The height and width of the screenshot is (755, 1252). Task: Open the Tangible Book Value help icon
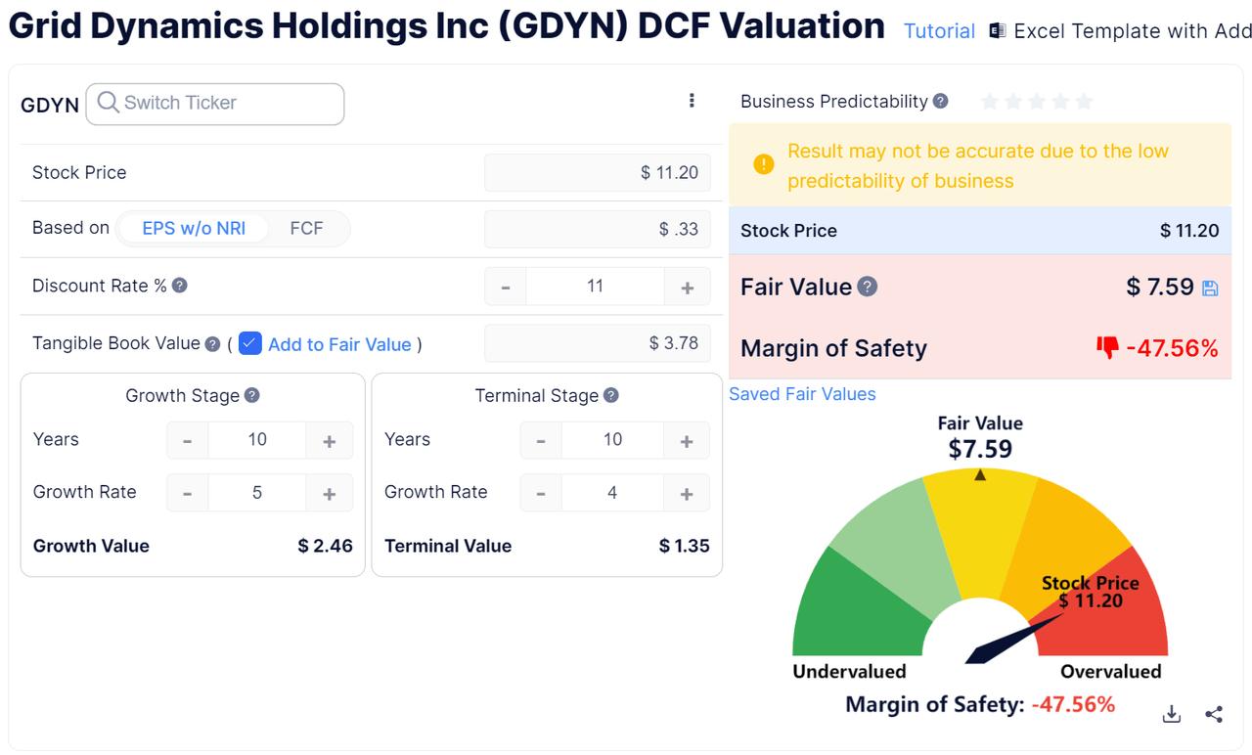tap(213, 343)
